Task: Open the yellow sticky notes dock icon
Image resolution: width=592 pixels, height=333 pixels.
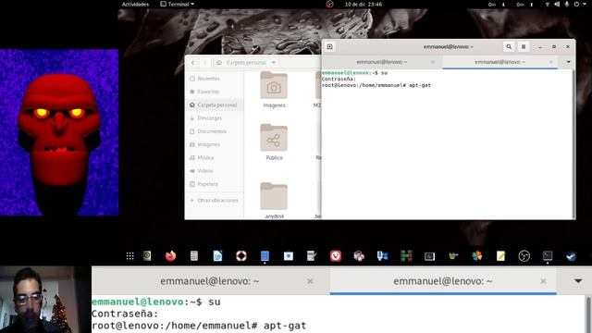Action: (500, 256)
